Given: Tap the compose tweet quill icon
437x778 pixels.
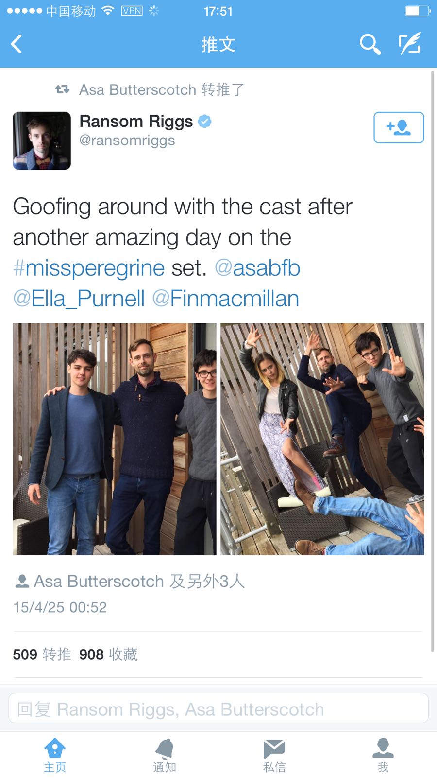Looking at the screenshot, I should tap(410, 44).
